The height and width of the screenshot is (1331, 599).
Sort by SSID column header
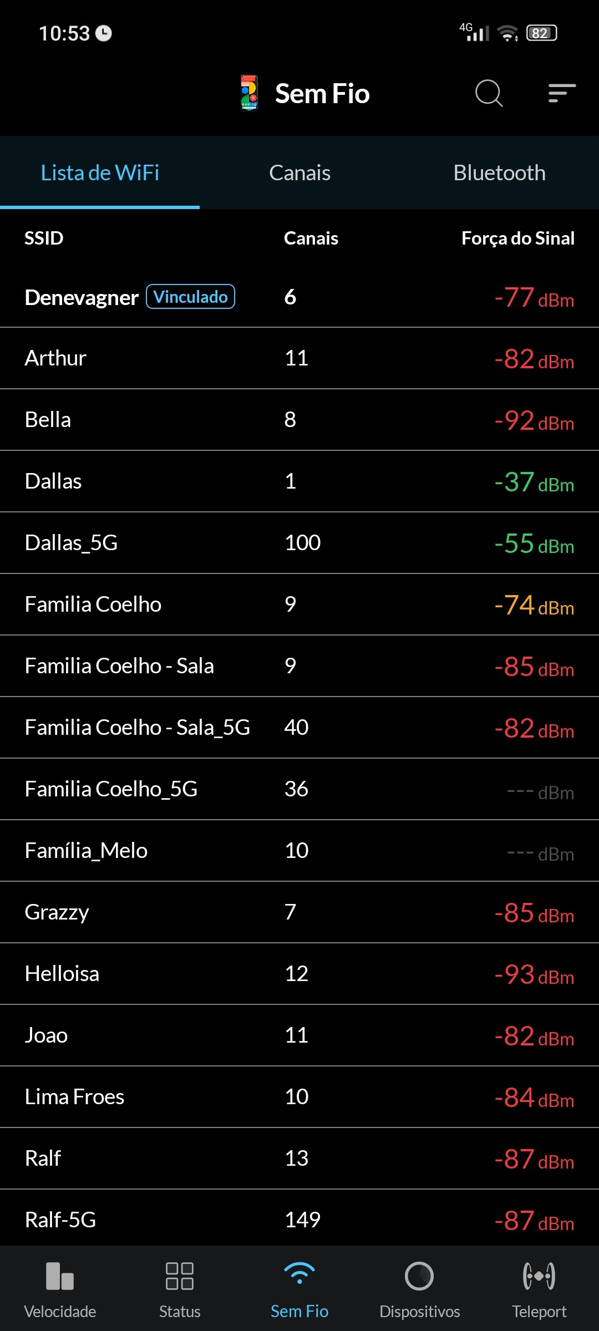pos(44,238)
